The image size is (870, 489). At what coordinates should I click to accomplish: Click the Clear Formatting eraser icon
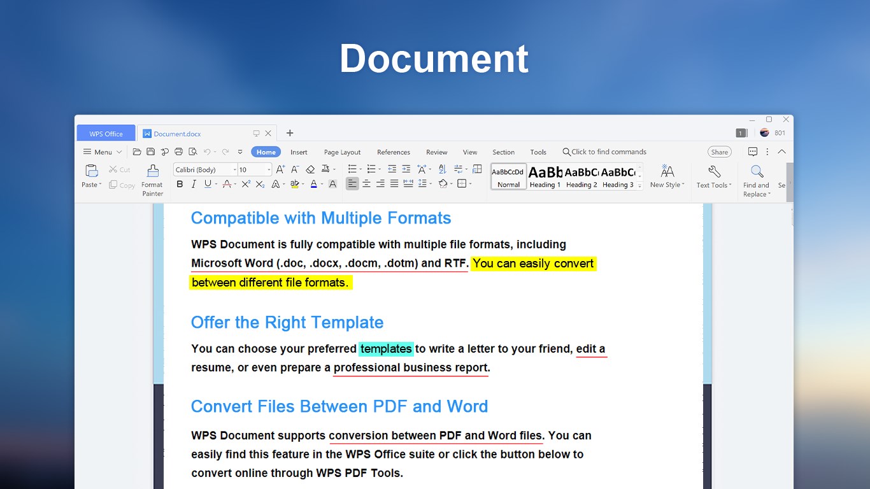coord(310,169)
